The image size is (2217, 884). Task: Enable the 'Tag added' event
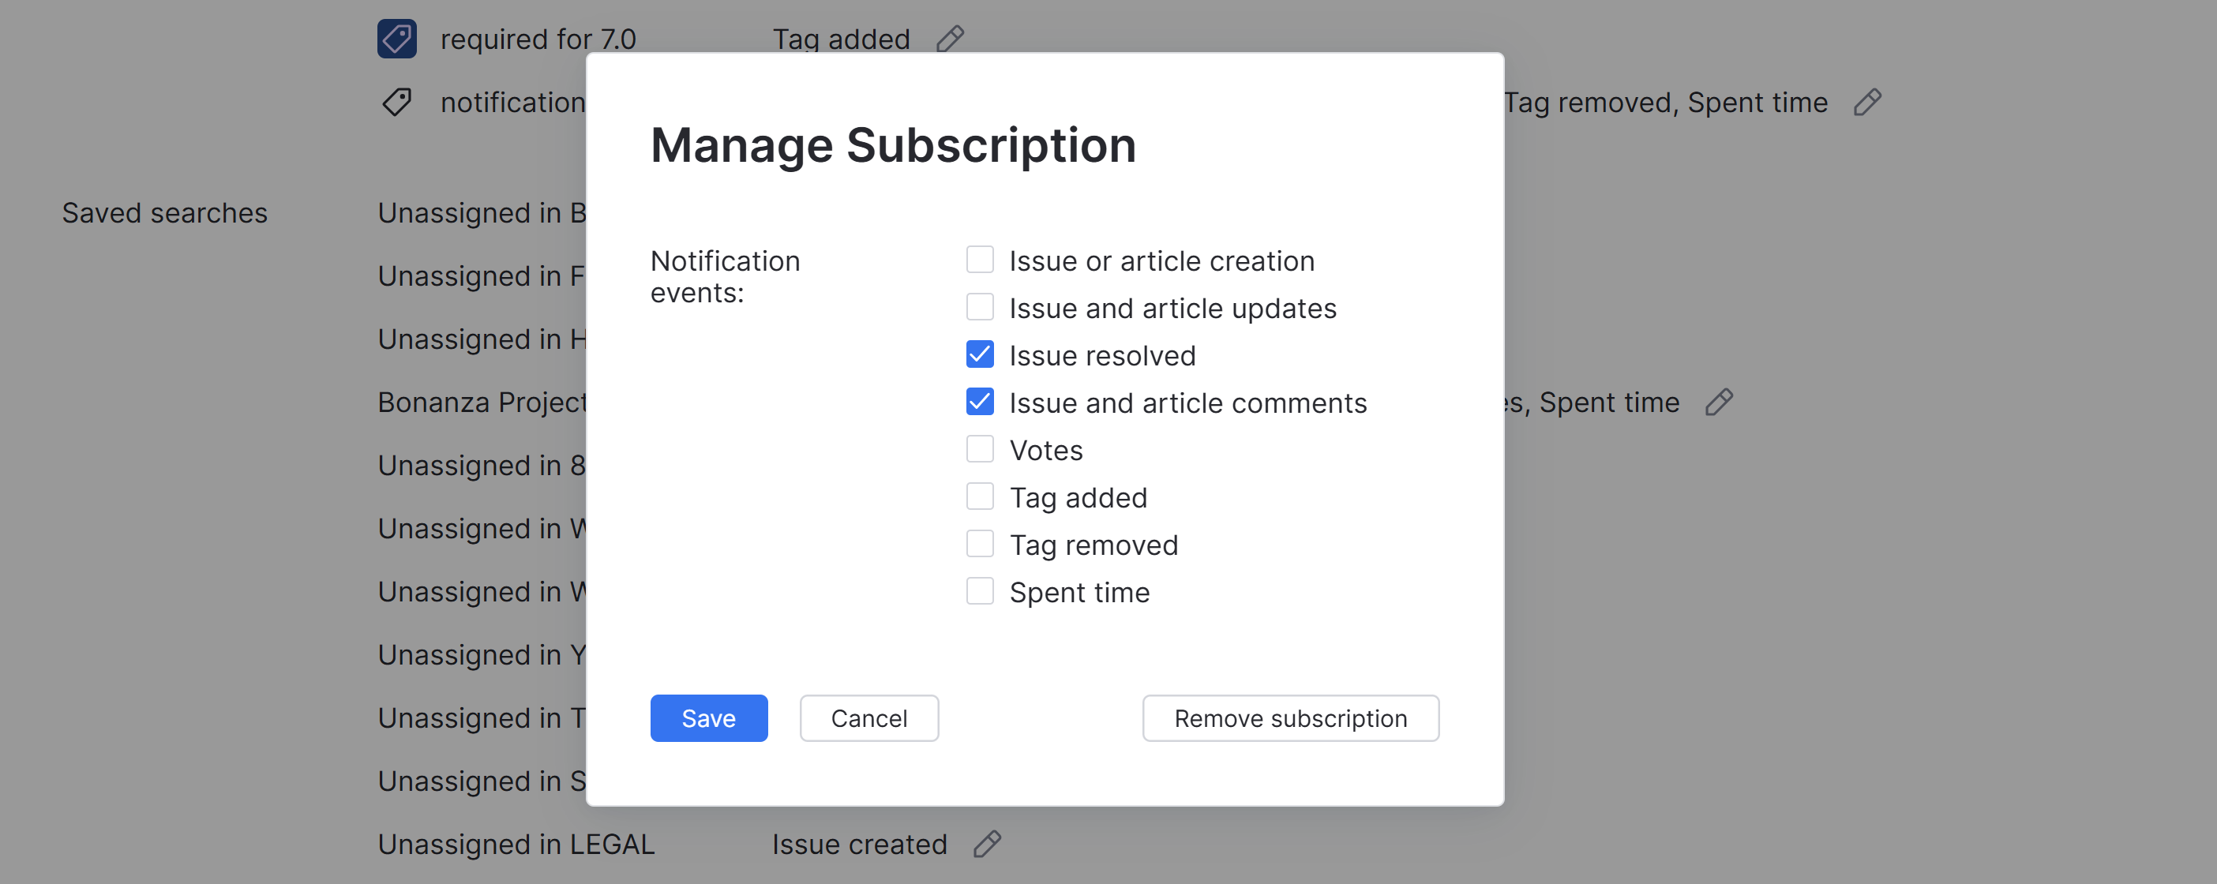click(979, 496)
